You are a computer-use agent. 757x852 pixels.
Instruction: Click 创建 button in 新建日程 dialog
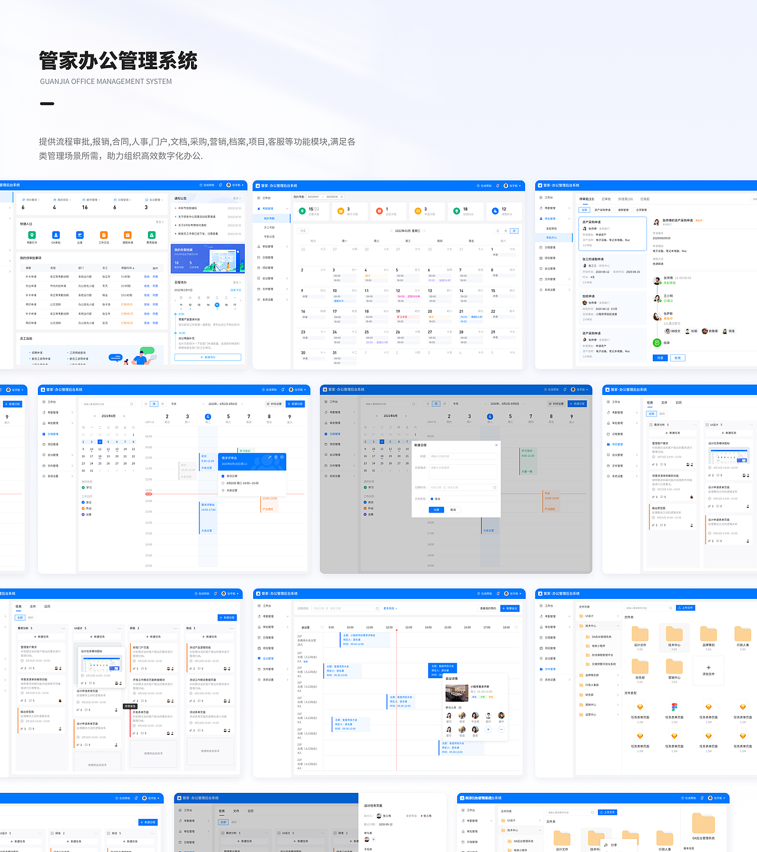click(x=436, y=510)
